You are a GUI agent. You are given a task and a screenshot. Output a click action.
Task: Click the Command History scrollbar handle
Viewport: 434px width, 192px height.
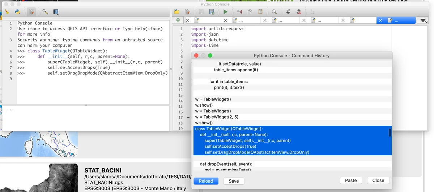tap(390, 133)
